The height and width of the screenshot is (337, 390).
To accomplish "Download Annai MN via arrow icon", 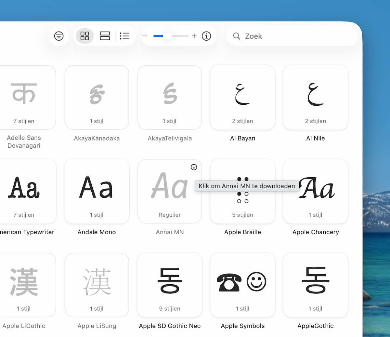I will [x=194, y=167].
